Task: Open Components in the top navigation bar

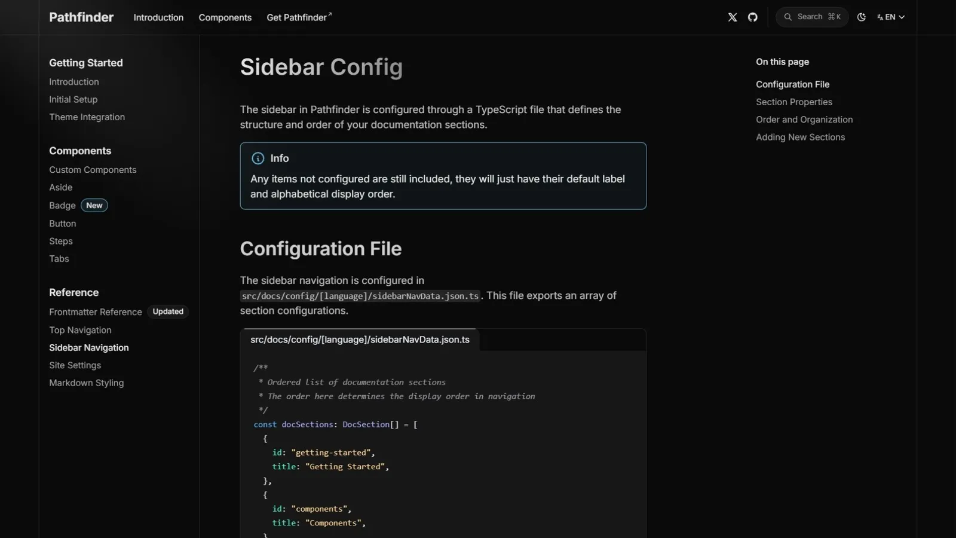Action: (225, 18)
